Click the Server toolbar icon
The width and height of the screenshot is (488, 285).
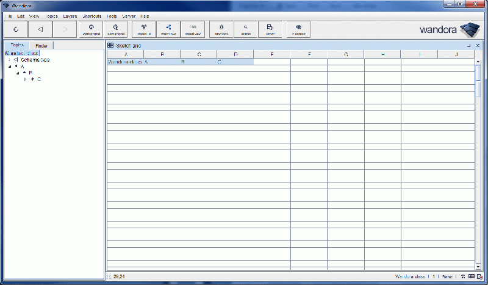[270, 29]
